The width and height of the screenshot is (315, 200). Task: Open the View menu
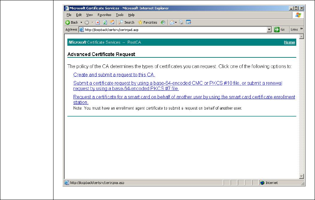coord(89,15)
